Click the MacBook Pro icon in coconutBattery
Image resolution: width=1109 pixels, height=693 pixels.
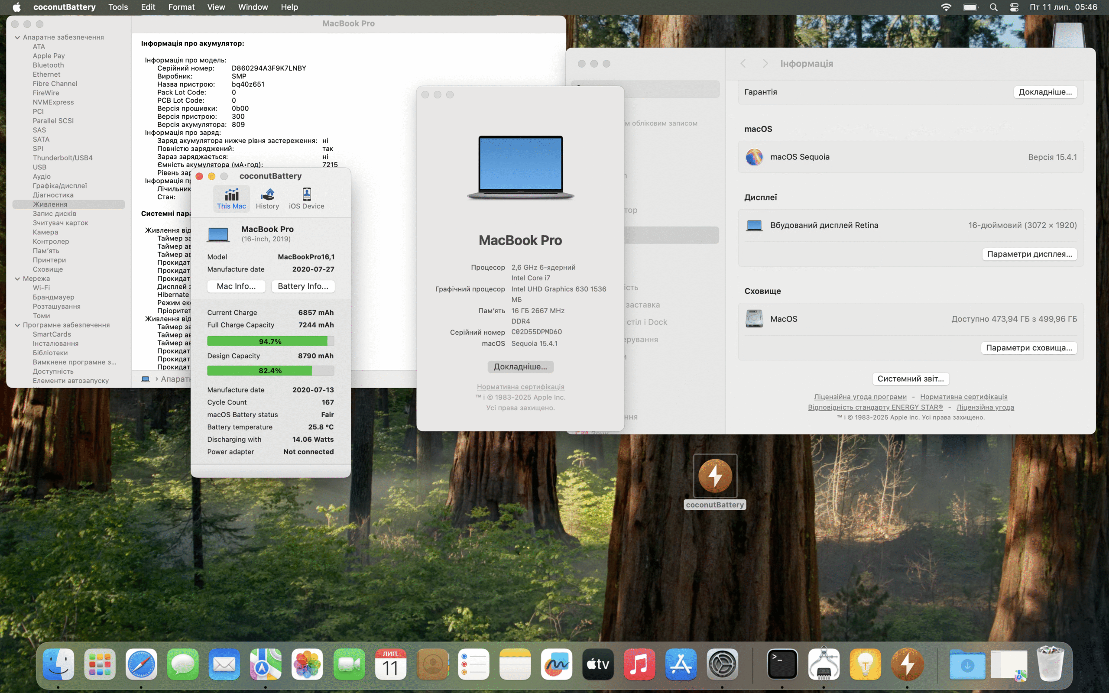click(x=218, y=234)
